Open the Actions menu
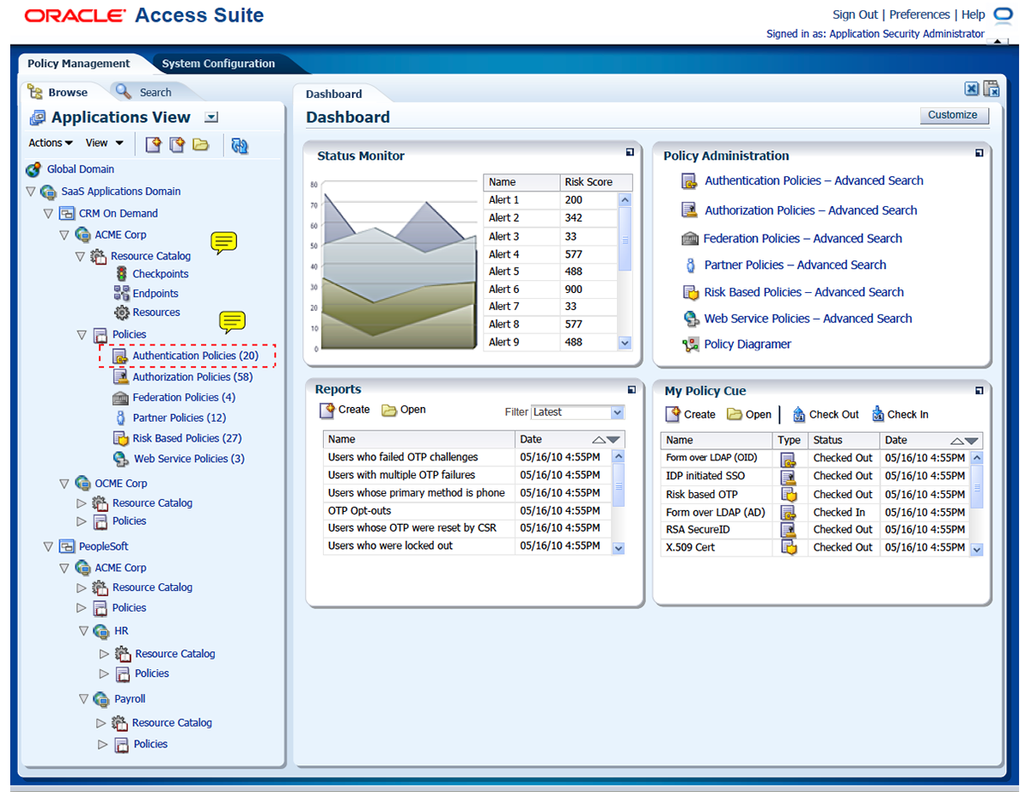Viewport: 1031px width, 792px height. [x=51, y=143]
